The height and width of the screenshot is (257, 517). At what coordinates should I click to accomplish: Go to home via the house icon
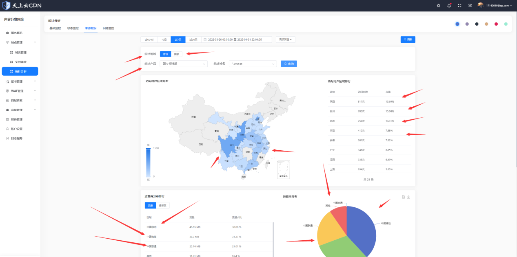(x=438, y=6)
